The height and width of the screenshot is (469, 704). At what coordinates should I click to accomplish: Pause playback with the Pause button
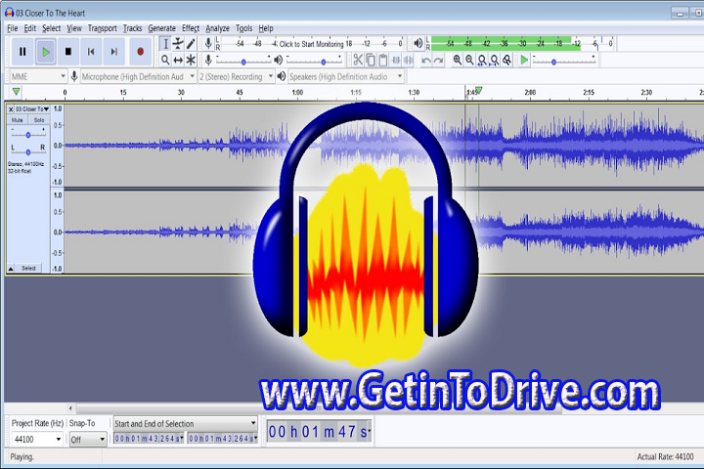(22, 52)
